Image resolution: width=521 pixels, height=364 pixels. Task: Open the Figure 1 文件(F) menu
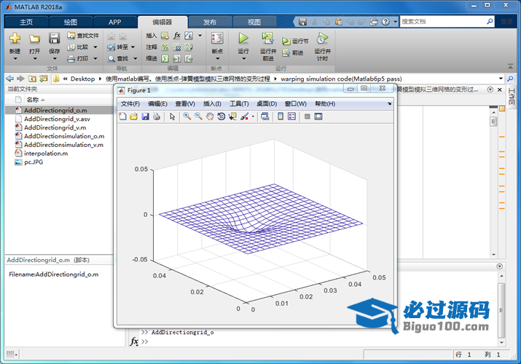pos(130,104)
